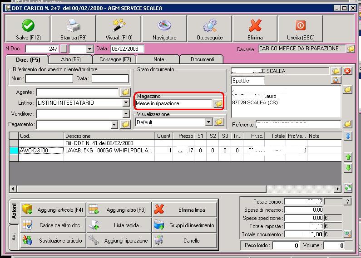Open the Navigatore compass tool

pyautogui.click(x=164, y=29)
